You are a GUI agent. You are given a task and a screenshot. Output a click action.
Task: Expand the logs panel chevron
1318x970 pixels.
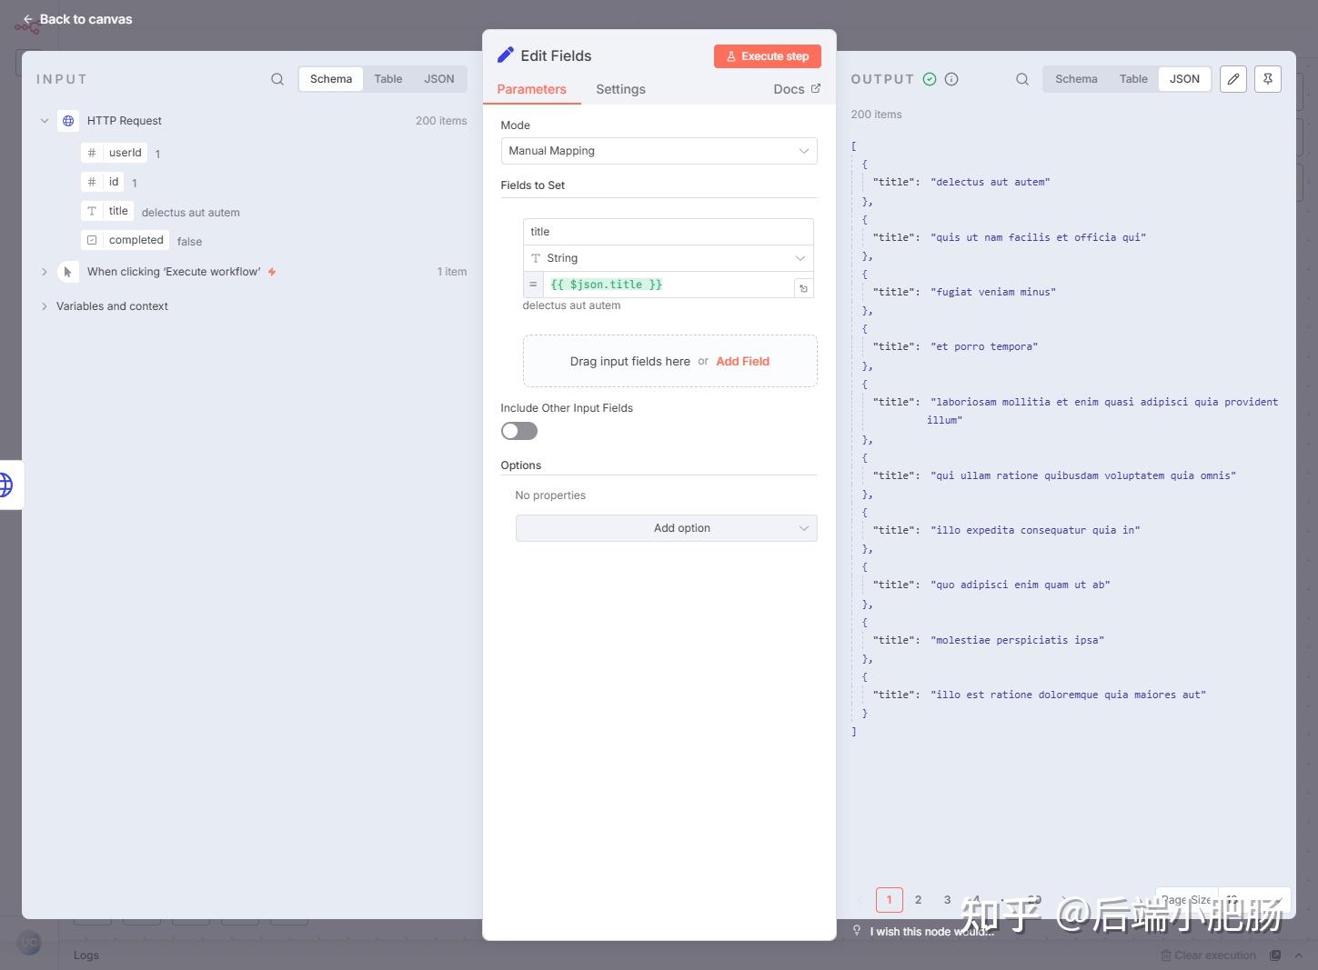(1299, 955)
